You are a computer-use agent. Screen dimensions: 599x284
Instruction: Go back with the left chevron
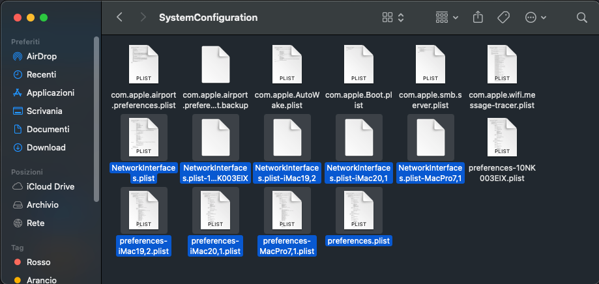[119, 17]
